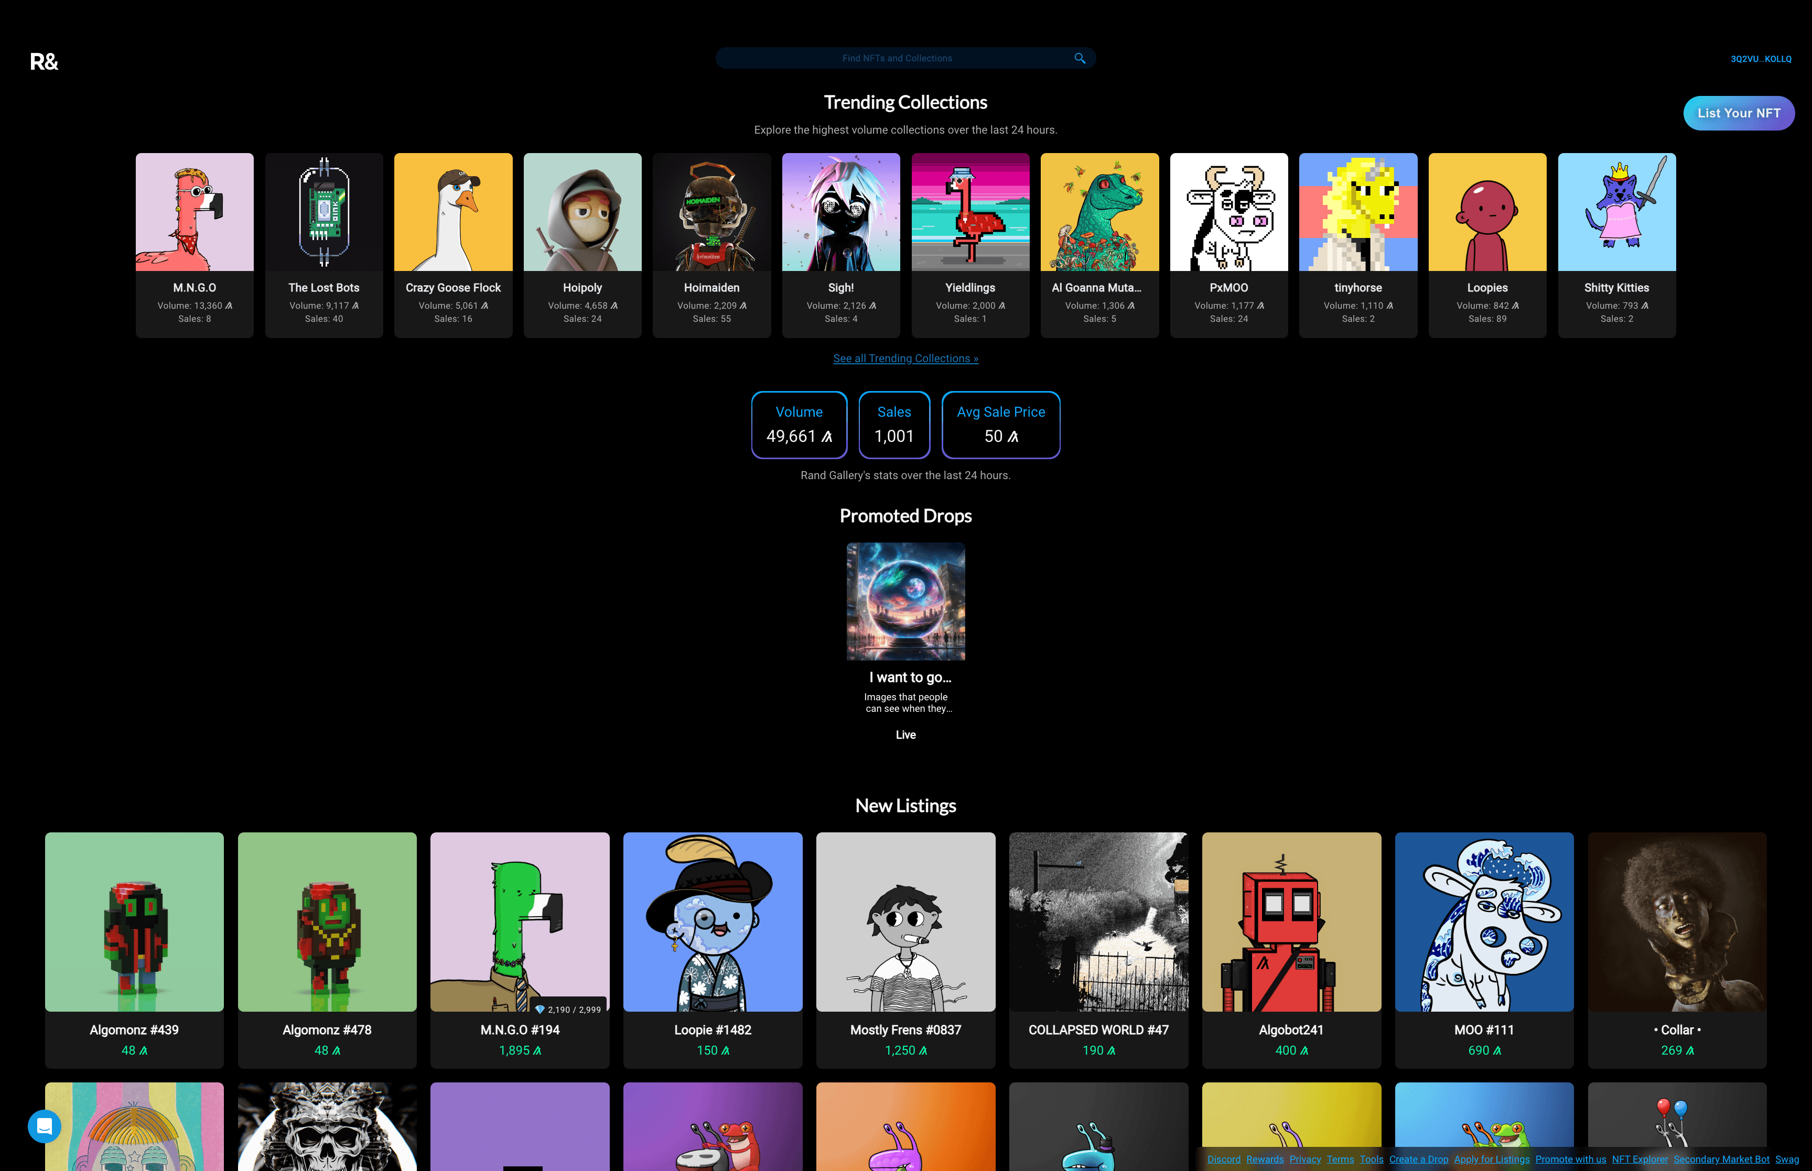
Task: Open the Secondary Market Bot footer link
Action: coord(1721,1159)
